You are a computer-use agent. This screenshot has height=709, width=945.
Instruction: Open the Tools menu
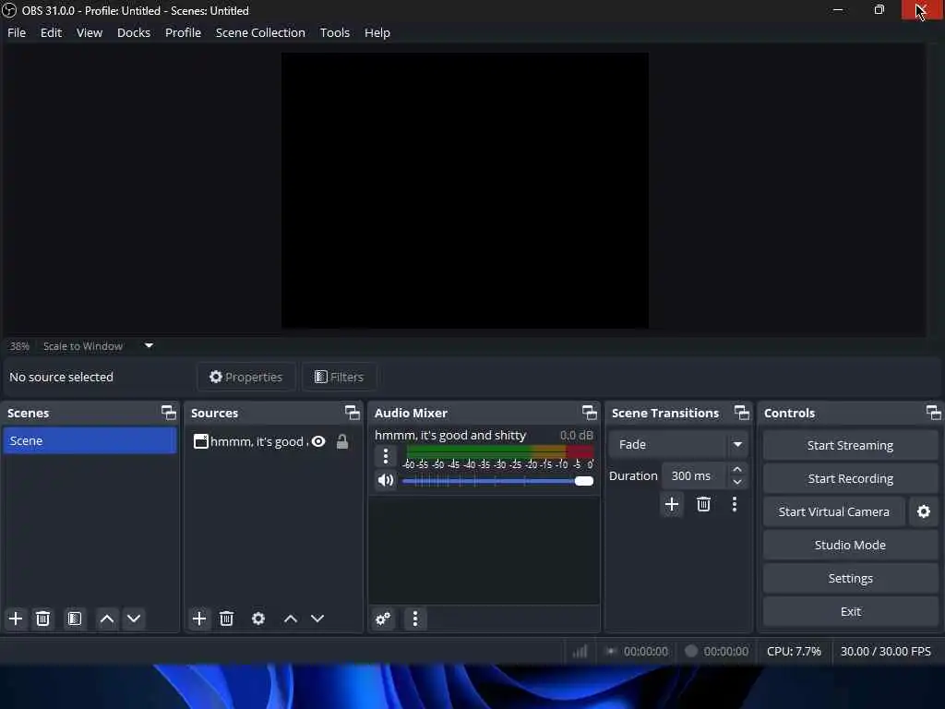coord(335,32)
